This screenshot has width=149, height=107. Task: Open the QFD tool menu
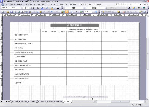(x=73, y=4)
